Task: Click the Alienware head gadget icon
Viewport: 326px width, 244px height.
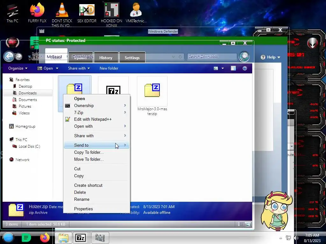Action: (x=313, y=43)
